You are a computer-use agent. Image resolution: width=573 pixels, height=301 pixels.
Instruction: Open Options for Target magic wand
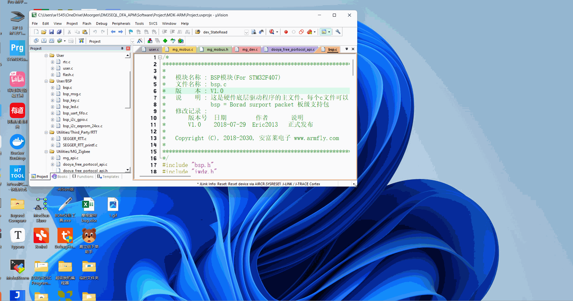[140, 41]
